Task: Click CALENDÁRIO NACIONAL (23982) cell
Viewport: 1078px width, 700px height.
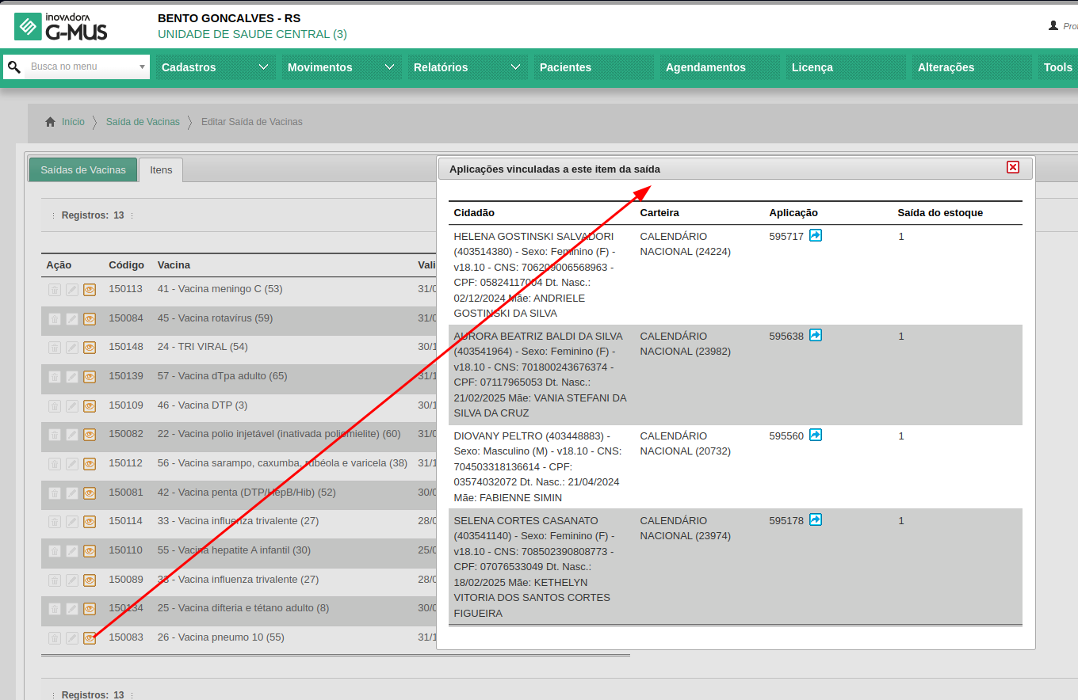Action: [x=685, y=344]
